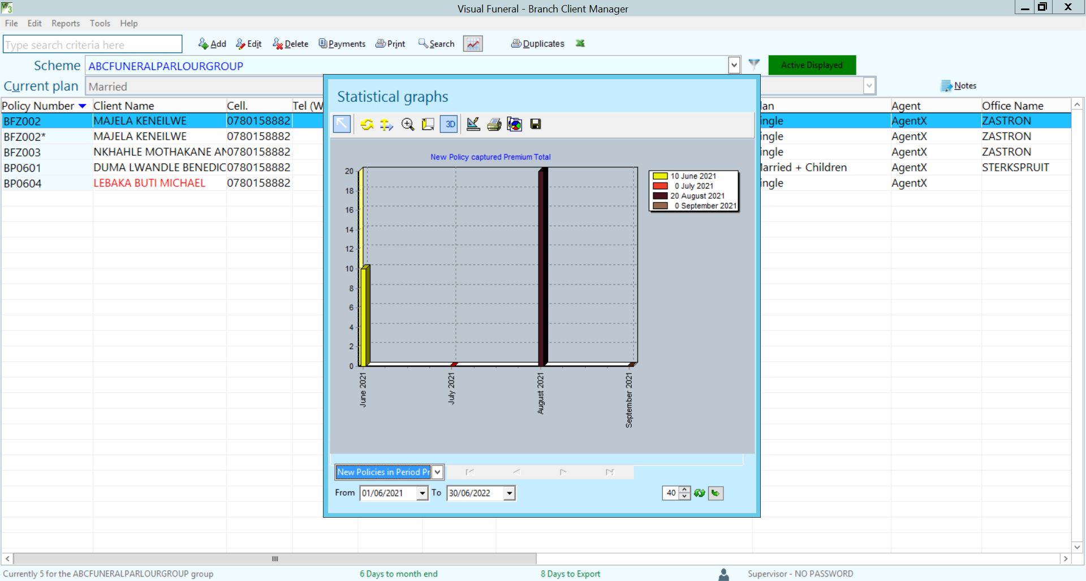Image resolution: width=1086 pixels, height=581 pixels.
Task: Click the chart edit ruler-and-pencil icon
Action: pyautogui.click(x=473, y=124)
